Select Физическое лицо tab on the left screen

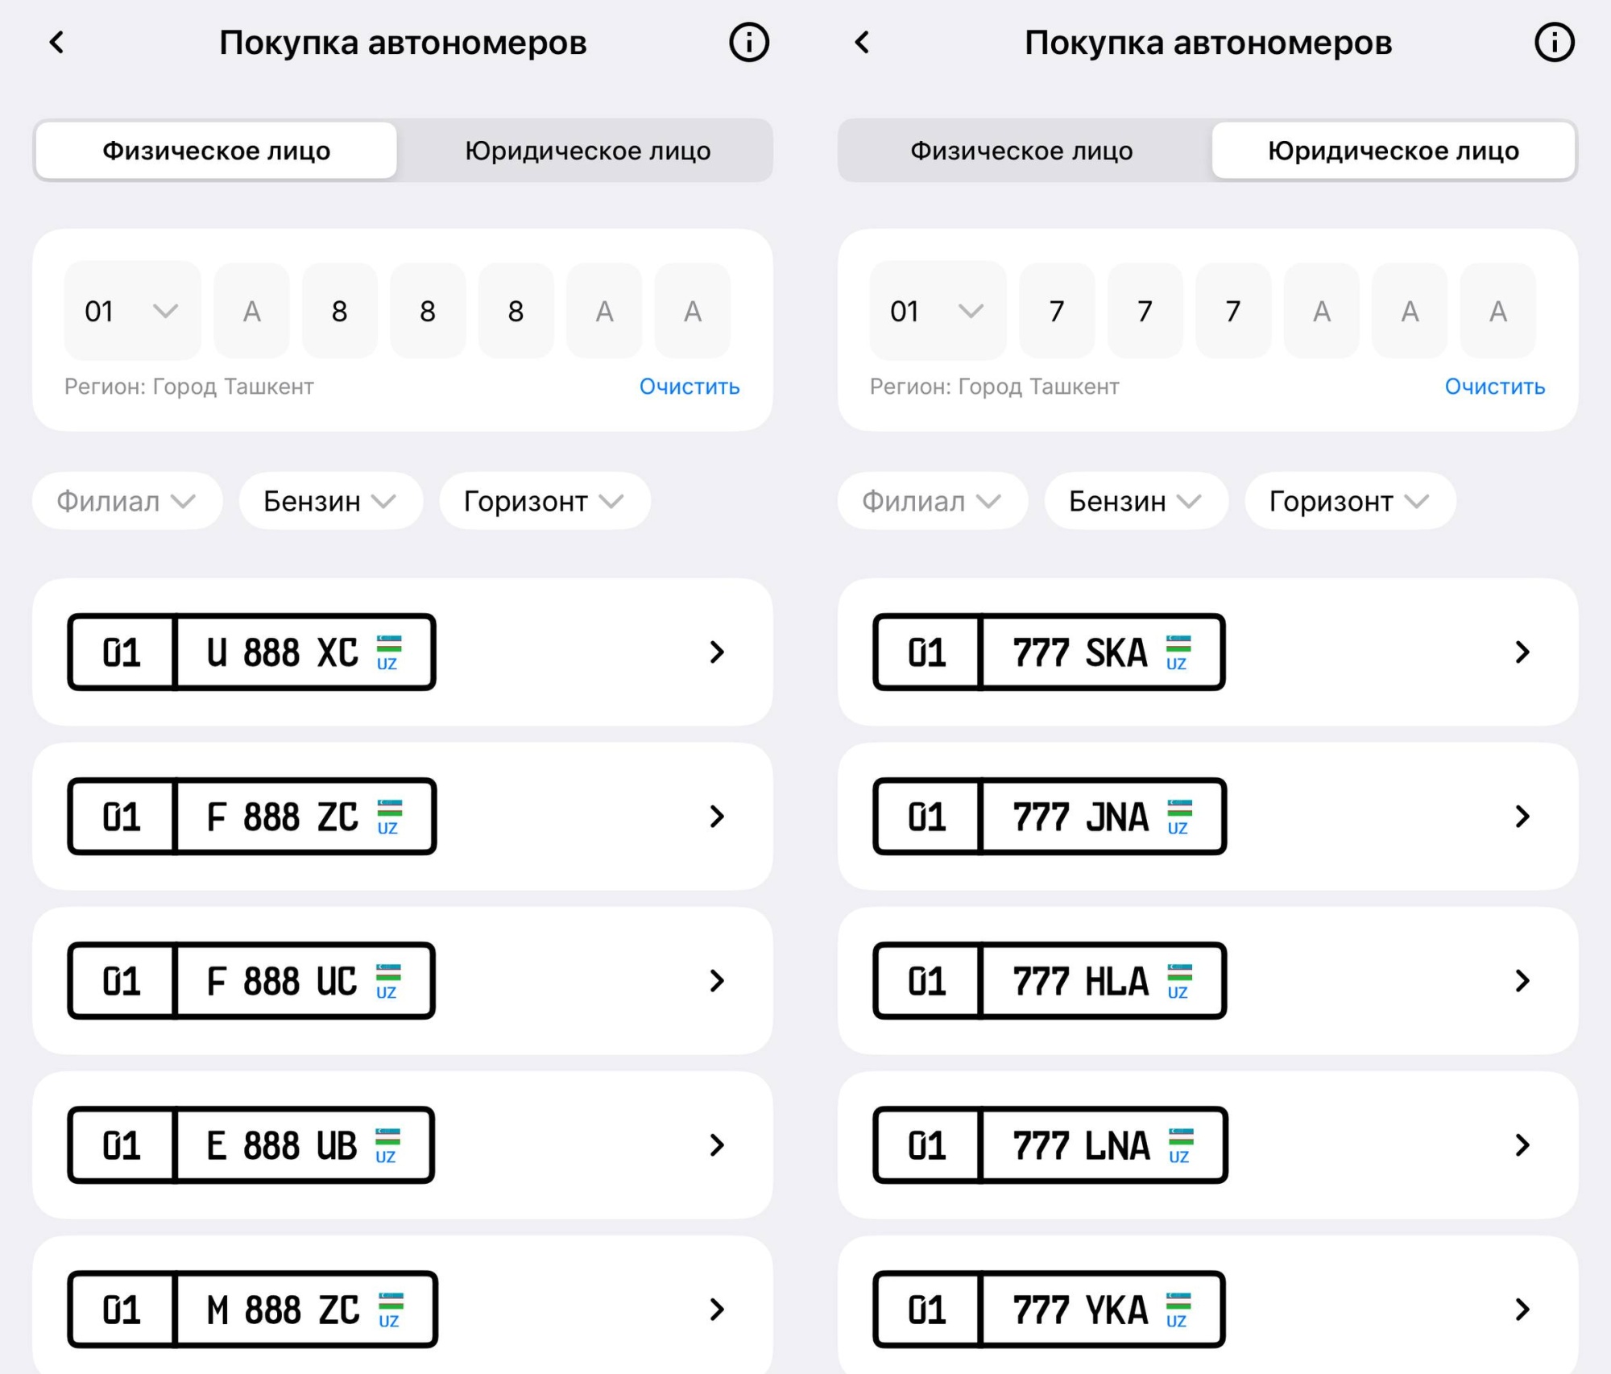tap(216, 151)
